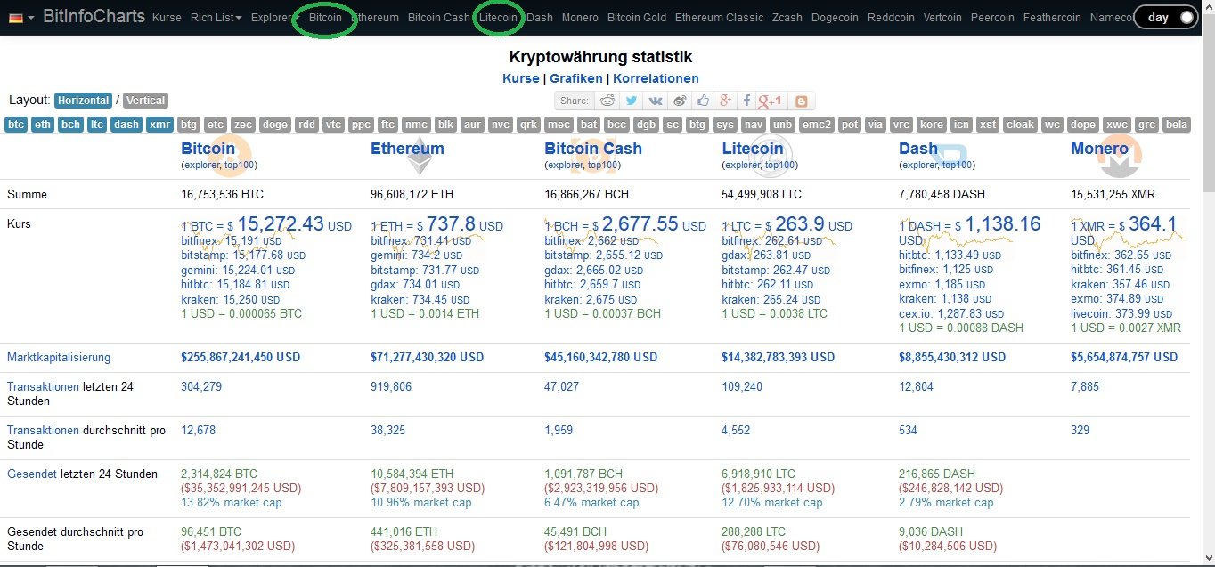The width and height of the screenshot is (1215, 567).
Task: Open Zcash in the top navigation
Action: [x=787, y=17]
